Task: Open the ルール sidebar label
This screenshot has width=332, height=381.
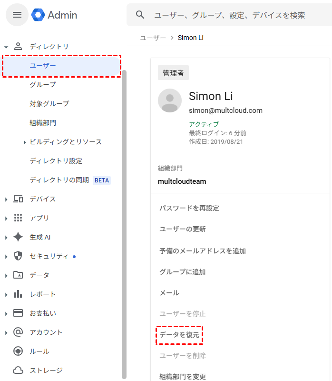Action: click(39, 351)
